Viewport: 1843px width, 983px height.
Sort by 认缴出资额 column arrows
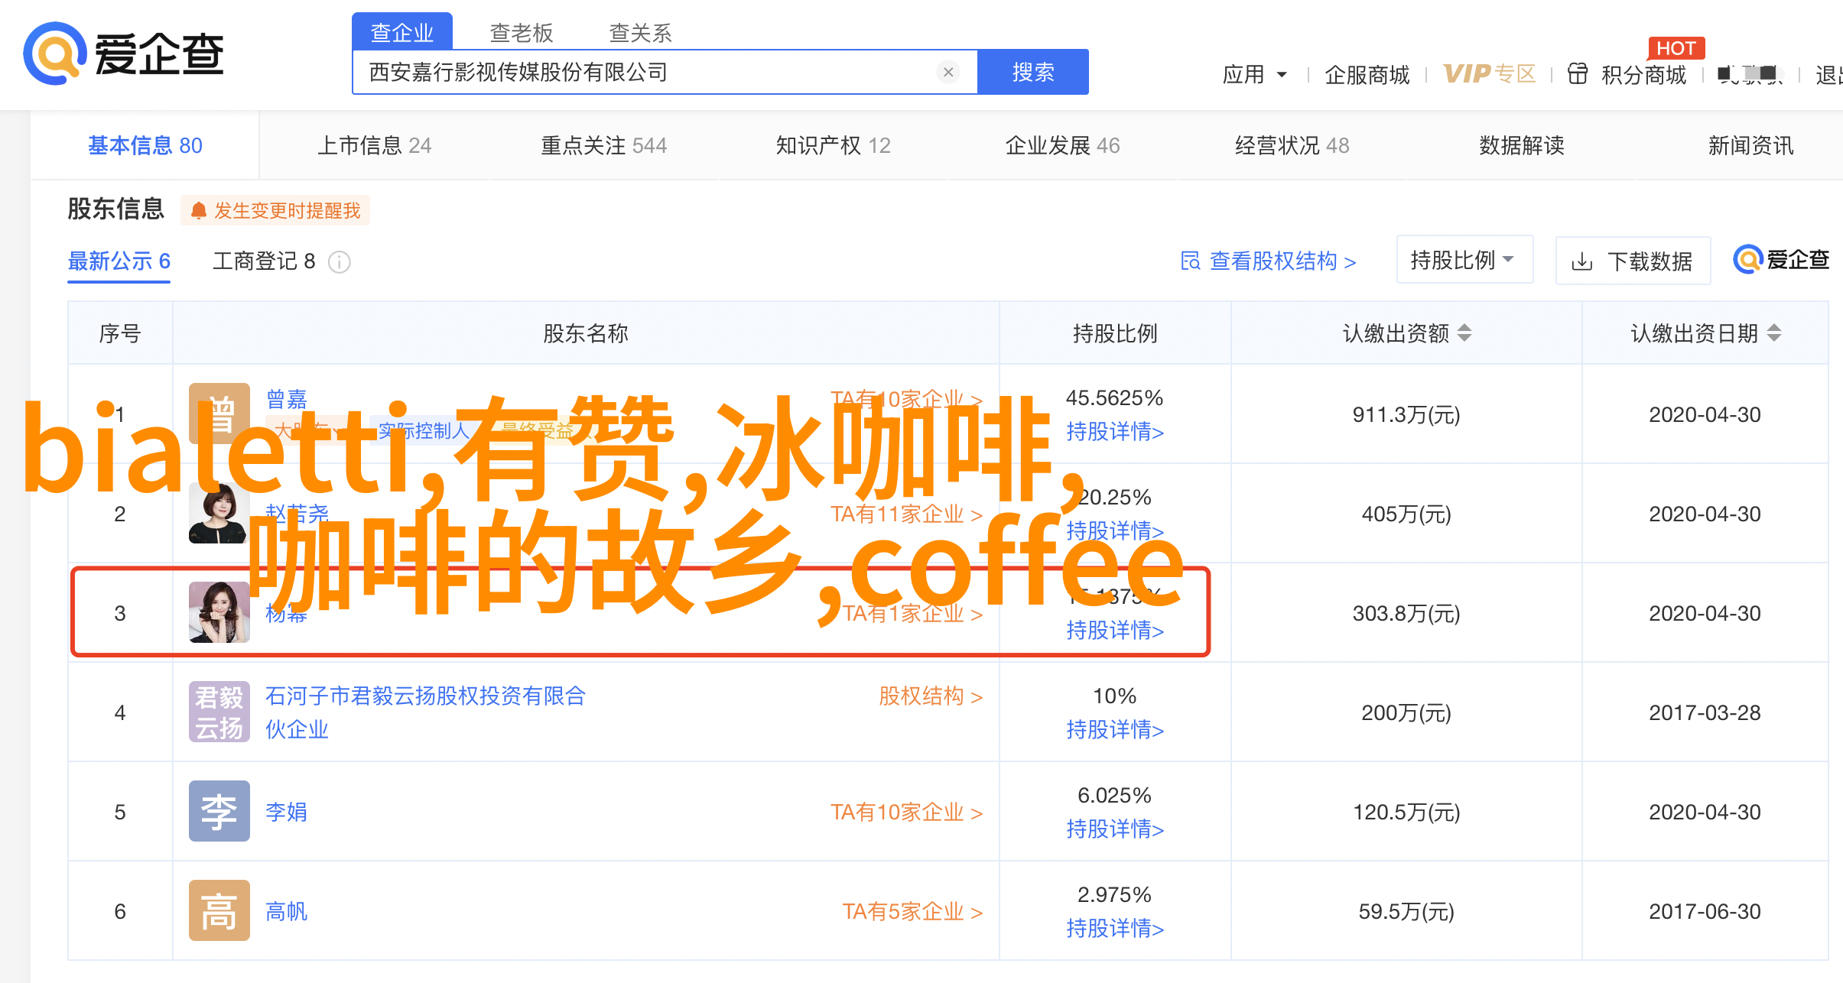(1464, 333)
